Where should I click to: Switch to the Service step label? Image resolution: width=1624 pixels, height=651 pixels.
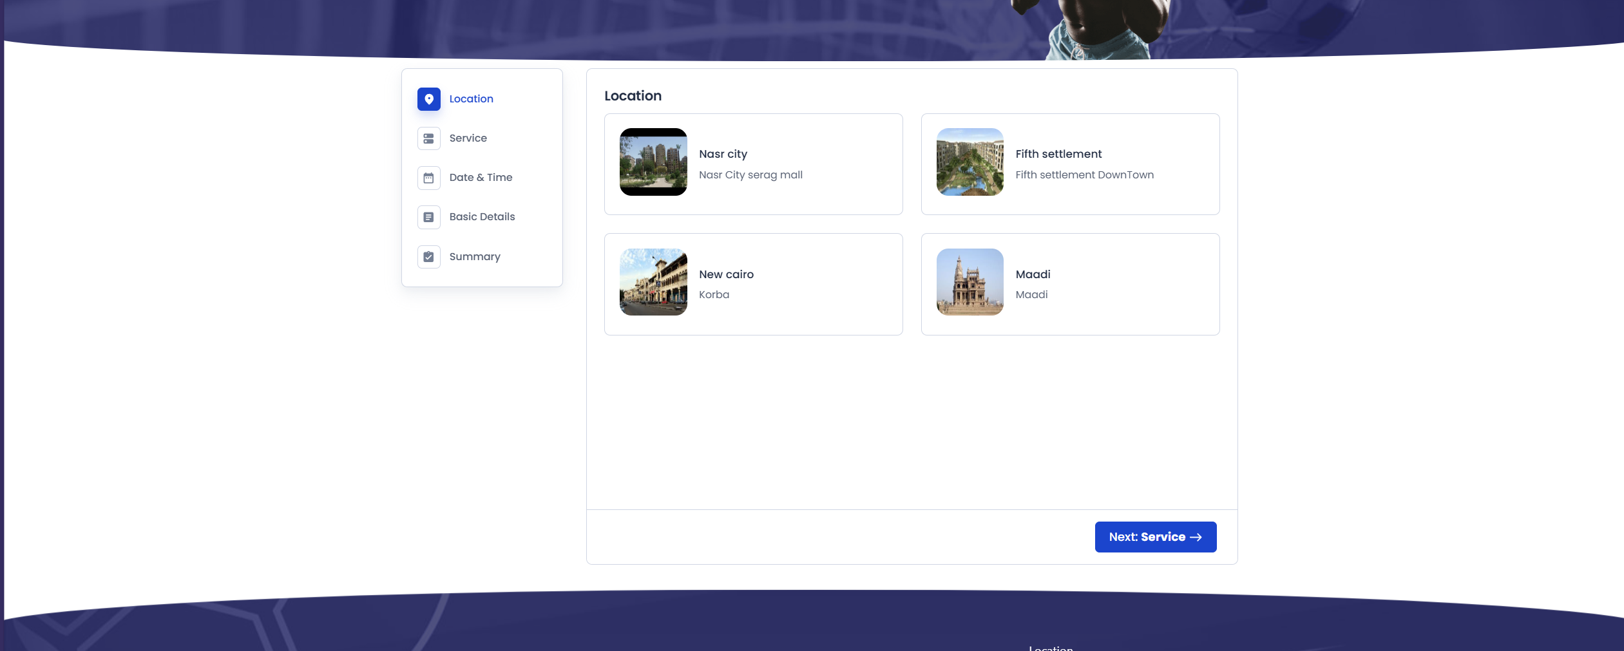click(468, 138)
